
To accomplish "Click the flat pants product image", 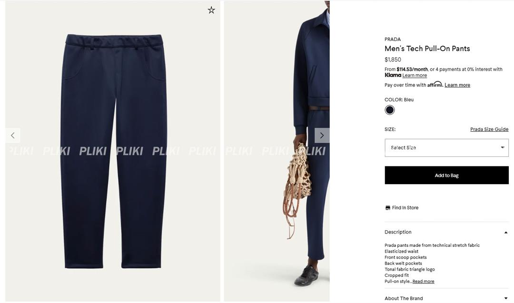I will coord(112,151).
